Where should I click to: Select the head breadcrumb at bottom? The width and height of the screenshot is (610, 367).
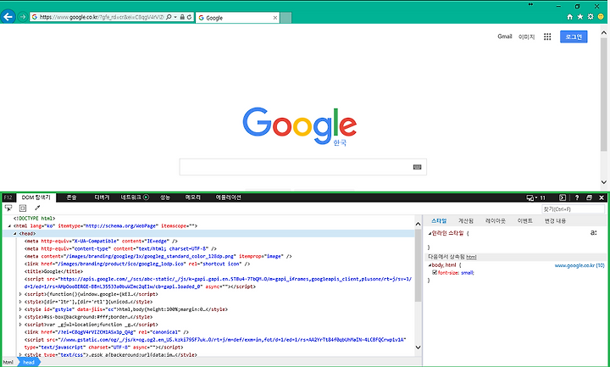tap(29, 362)
